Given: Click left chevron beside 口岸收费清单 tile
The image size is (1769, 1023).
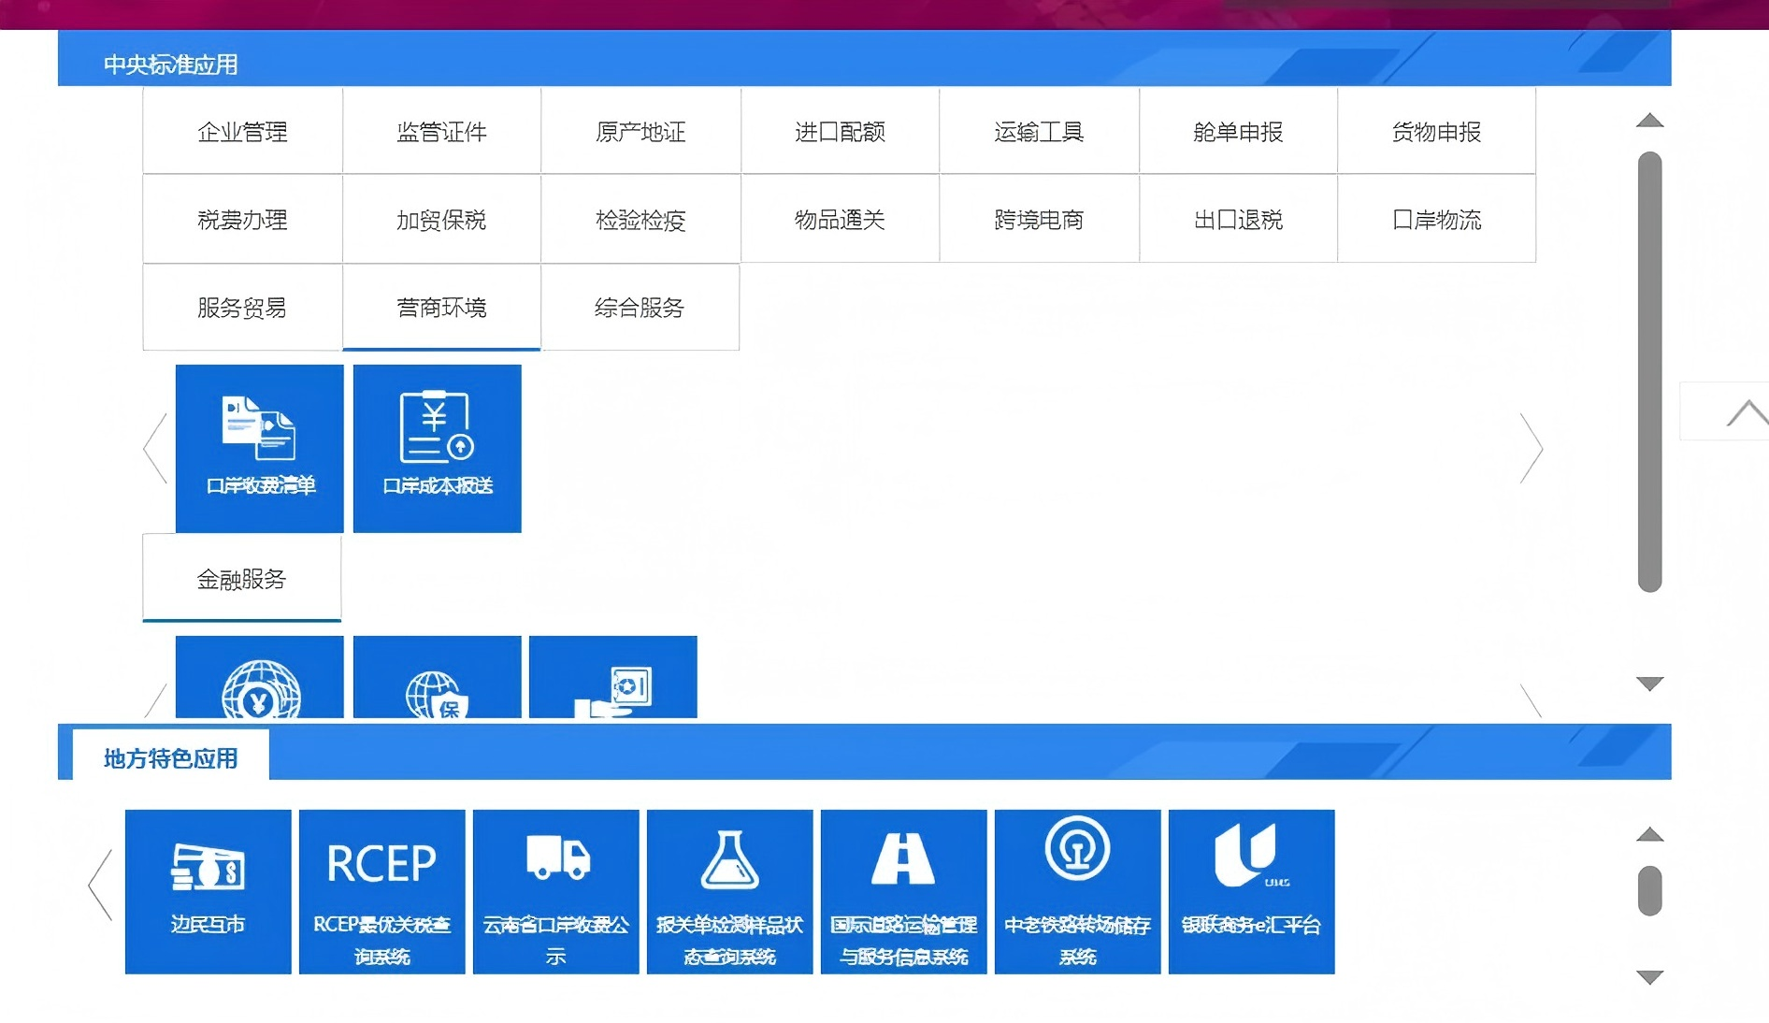Looking at the screenshot, I should click(x=155, y=448).
